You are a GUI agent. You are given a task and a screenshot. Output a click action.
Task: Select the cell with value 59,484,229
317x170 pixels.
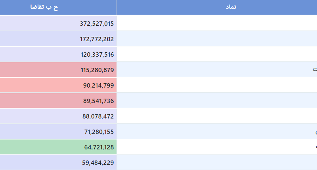point(58,162)
